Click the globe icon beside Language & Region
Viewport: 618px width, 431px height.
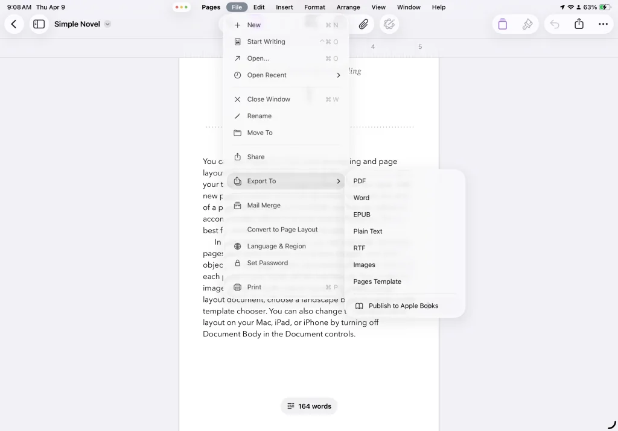tap(237, 246)
